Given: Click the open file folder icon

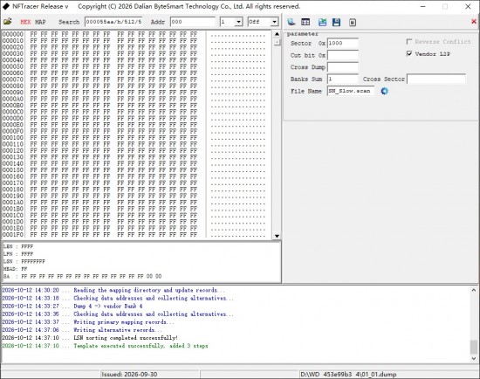Looking at the screenshot, I should (x=7, y=22).
